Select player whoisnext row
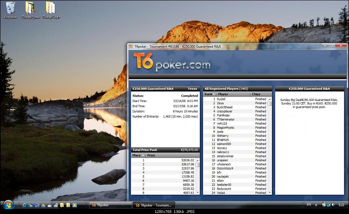This screenshot has width=349, height=214. [x=235, y=164]
